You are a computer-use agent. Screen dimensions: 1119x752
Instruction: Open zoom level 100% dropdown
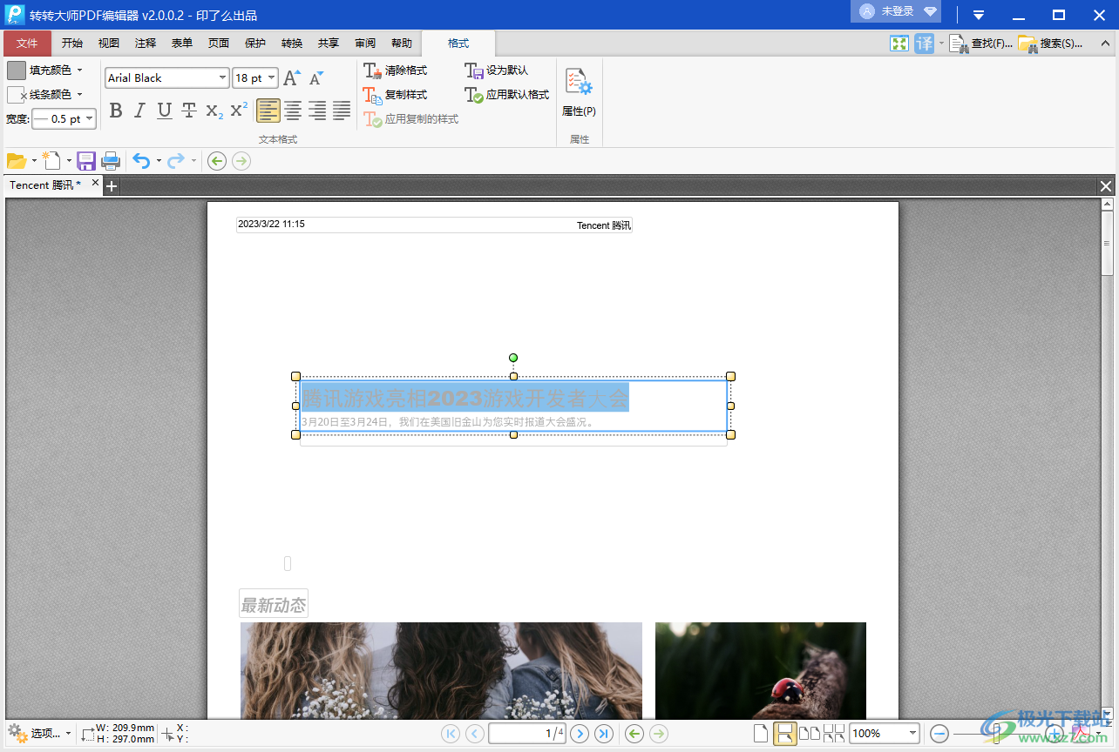pyautogui.click(x=912, y=734)
